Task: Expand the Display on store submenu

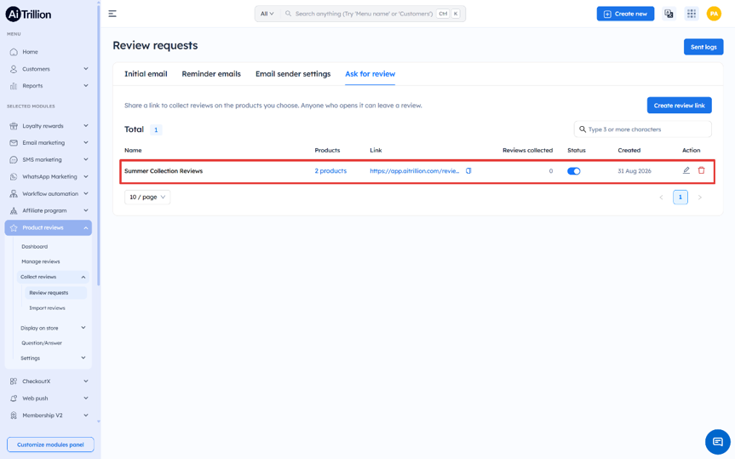Action: 53,328
